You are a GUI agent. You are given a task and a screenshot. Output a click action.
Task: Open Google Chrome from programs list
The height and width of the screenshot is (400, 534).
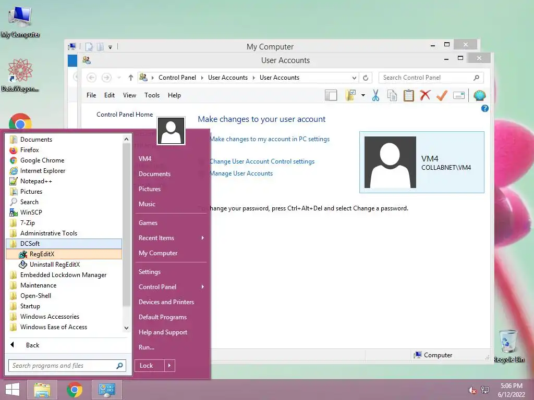point(64,160)
